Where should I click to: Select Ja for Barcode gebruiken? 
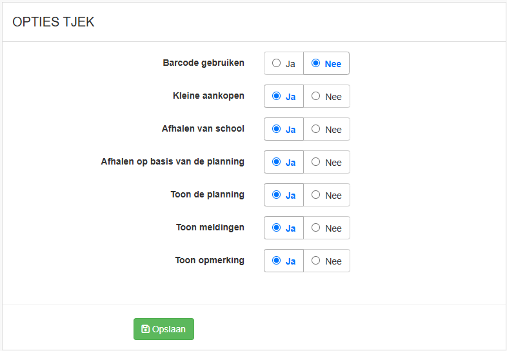(x=284, y=63)
